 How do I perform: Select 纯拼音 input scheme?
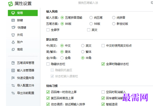(x=114, y=18)
